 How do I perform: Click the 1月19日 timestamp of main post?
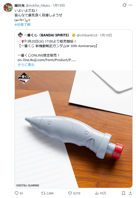(59, 5)
